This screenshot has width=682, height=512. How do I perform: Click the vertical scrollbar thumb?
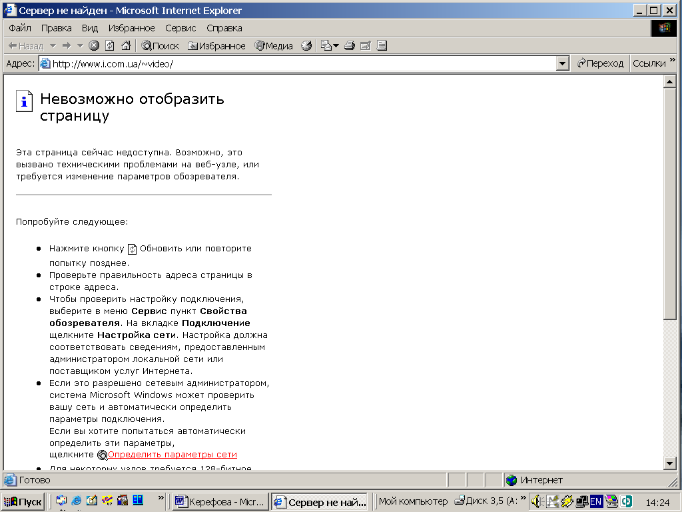click(670, 204)
